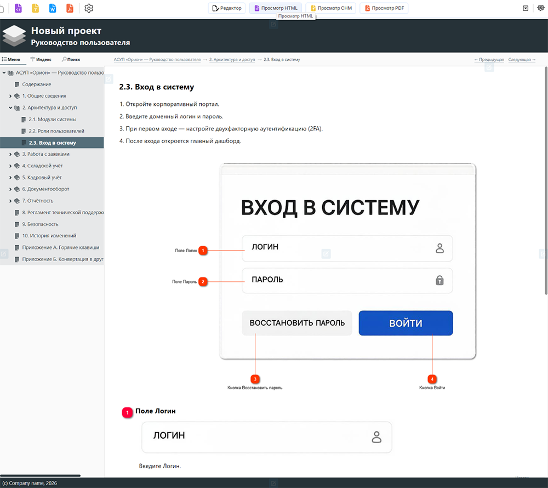Click edit icon below the Предыдущая link

[489, 67]
